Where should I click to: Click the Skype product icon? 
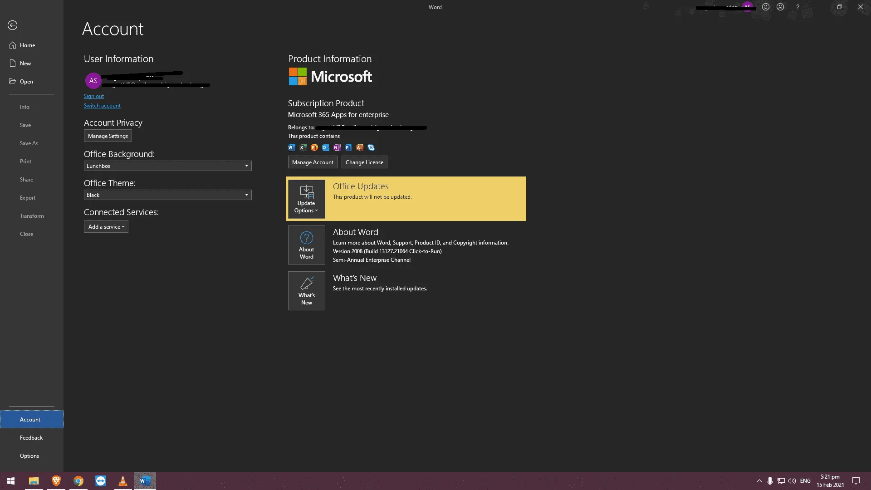[371, 147]
